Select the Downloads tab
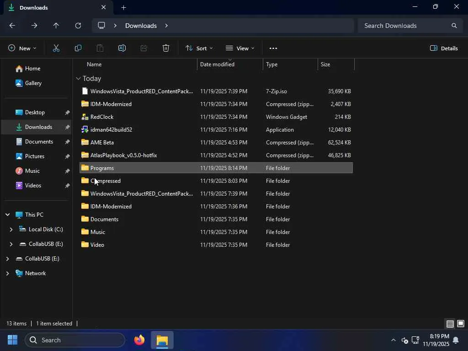The image size is (468, 351). [x=58, y=8]
